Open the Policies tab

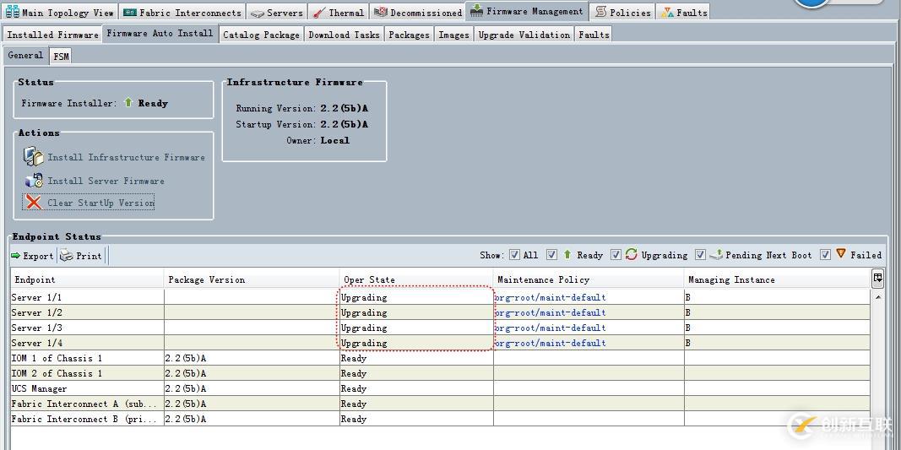pyautogui.click(x=623, y=12)
